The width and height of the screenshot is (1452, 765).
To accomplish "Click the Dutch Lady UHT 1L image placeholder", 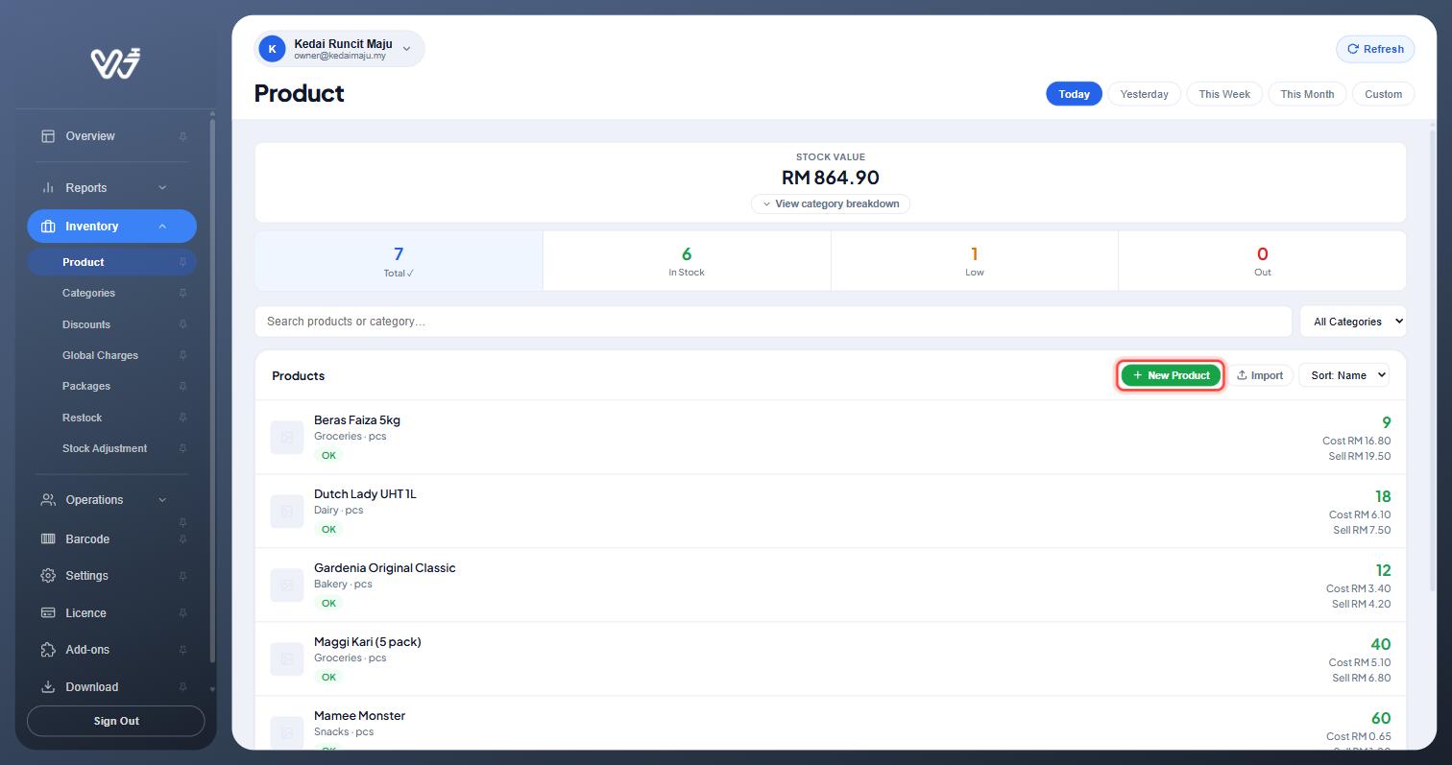I will [287, 512].
